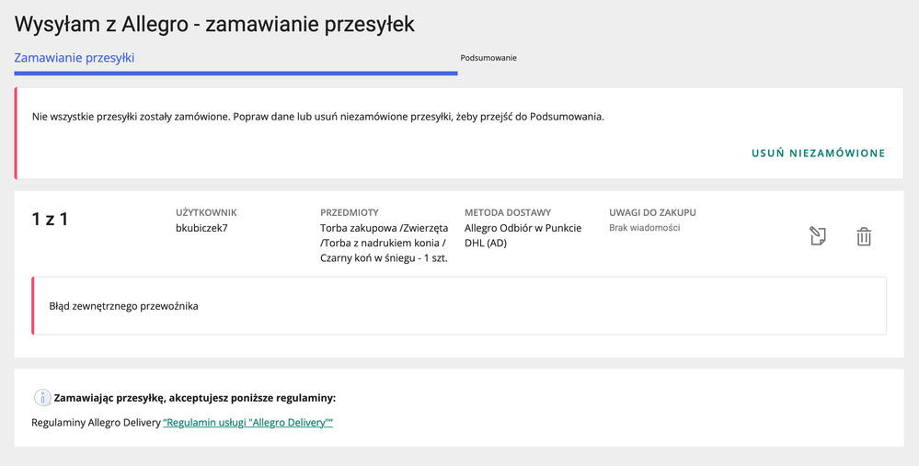Click the info icon beside regulations heading
919x466 pixels.
coord(42,397)
